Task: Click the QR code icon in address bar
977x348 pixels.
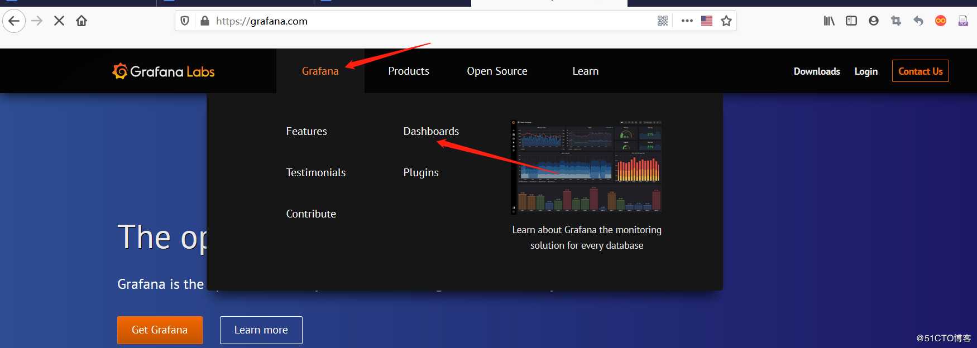Action: (663, 21)
